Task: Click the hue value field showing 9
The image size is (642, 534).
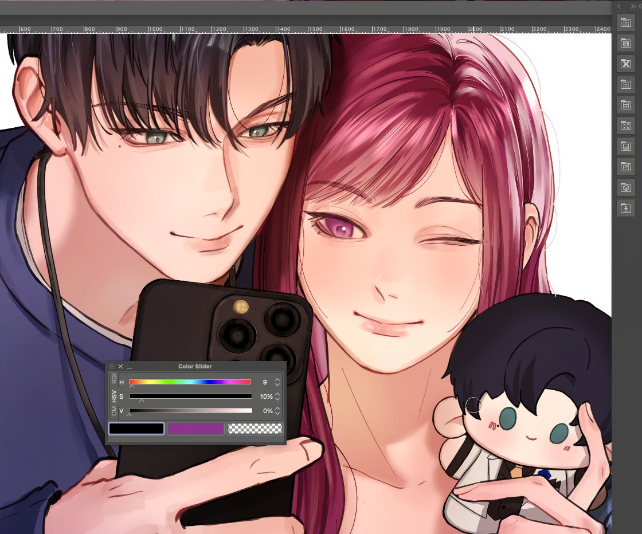Action: (264, 382)
